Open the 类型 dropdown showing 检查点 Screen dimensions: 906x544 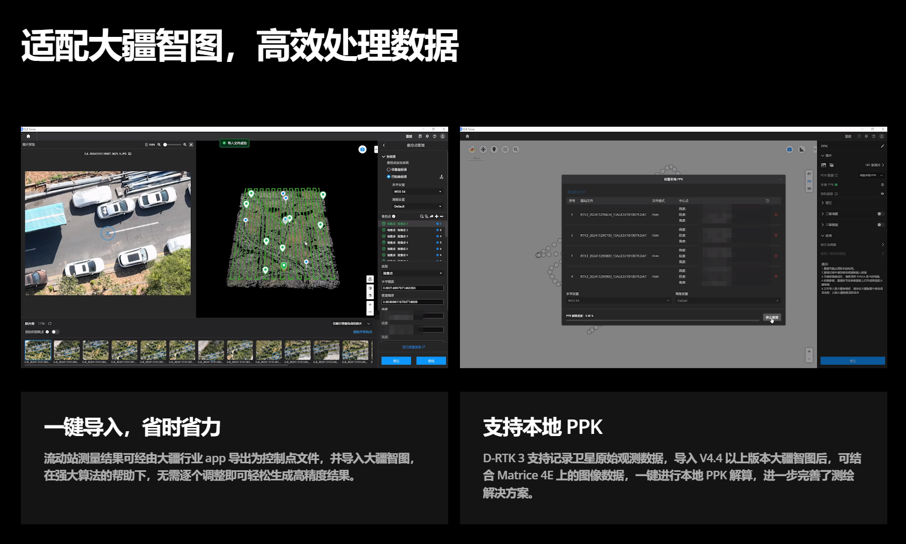point(412,273)
